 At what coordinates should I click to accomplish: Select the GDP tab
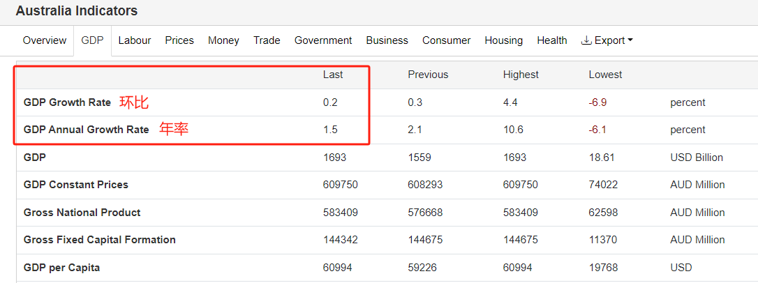pyautogui.click(x=92, y=40)
